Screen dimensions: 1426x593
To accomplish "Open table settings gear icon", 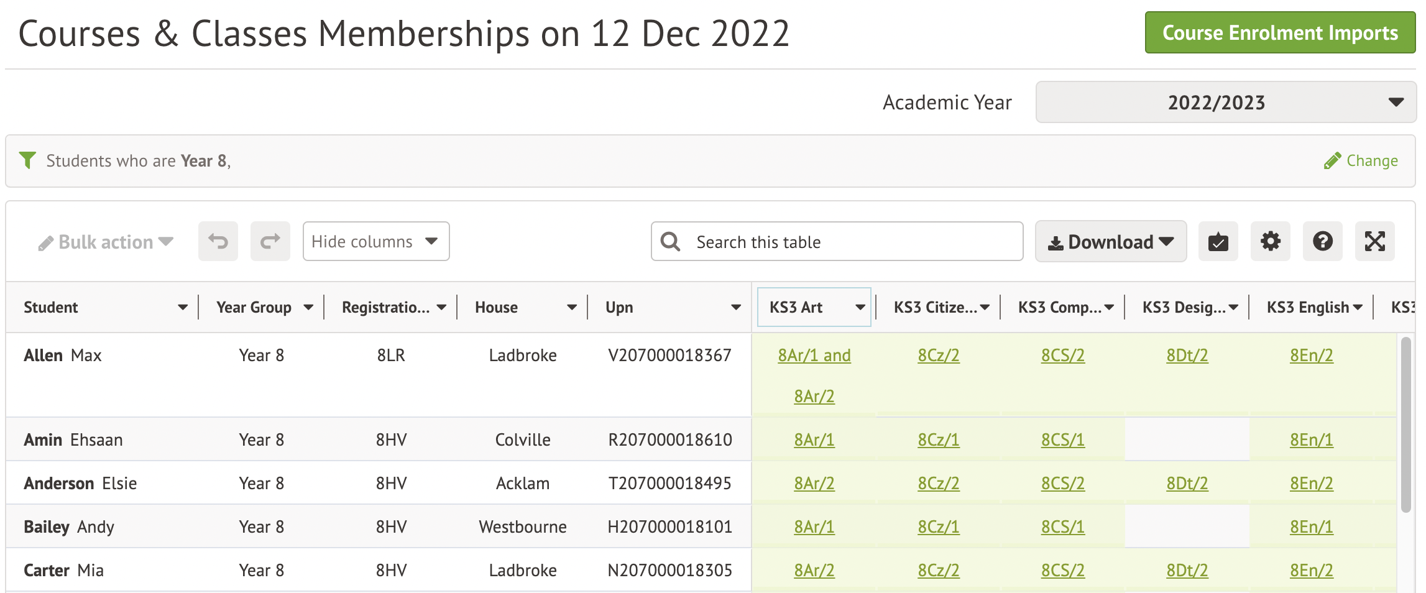I will (x=1270, y=241).
